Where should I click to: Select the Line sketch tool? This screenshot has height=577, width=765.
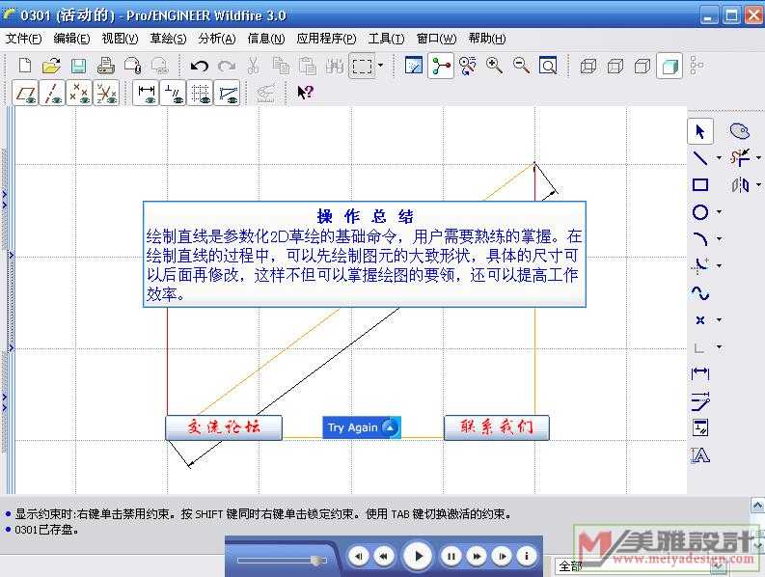pos(700,158)
